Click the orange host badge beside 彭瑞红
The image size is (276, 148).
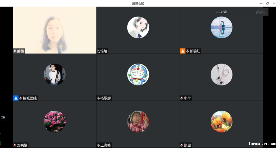click(x=183, y=51)
